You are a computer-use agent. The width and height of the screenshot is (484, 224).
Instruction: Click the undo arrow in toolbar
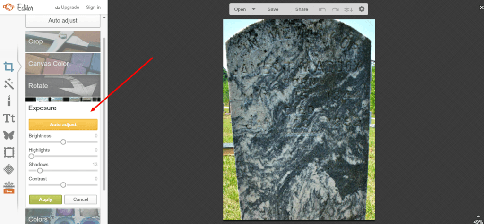tap(322, 9)
